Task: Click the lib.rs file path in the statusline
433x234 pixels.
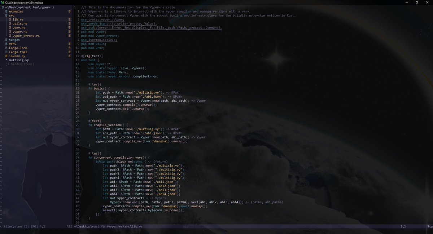Action: 108,226
